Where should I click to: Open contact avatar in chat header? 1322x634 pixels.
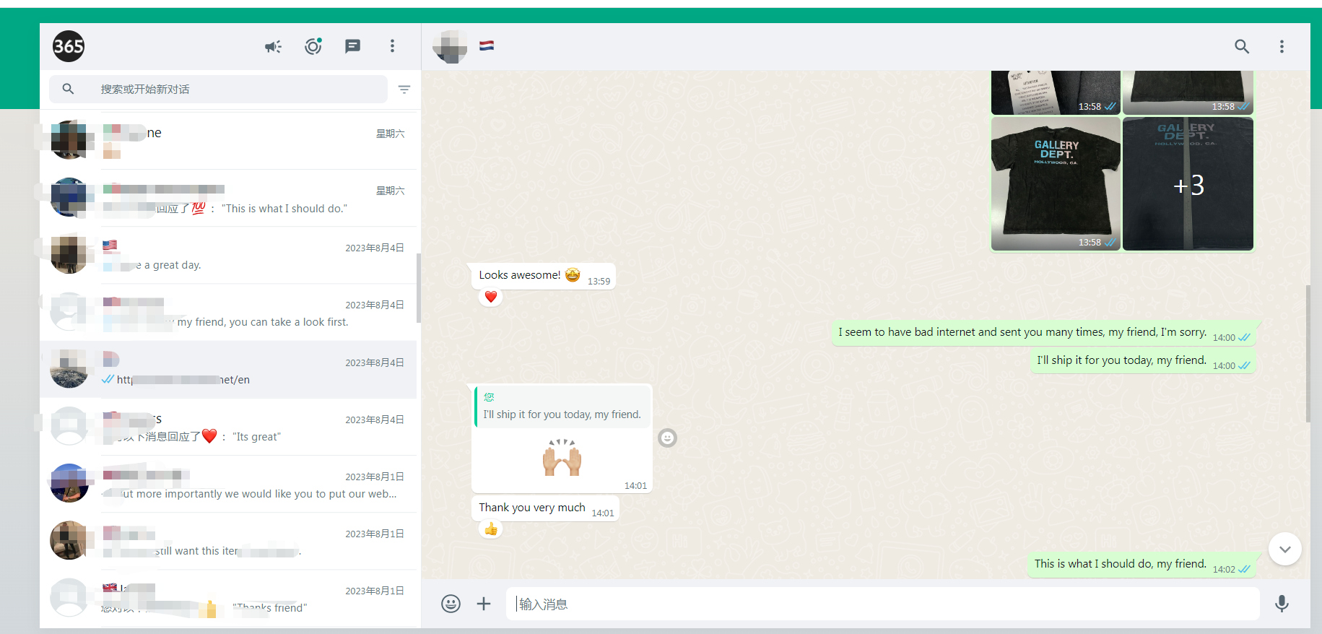tap(450, 46)
